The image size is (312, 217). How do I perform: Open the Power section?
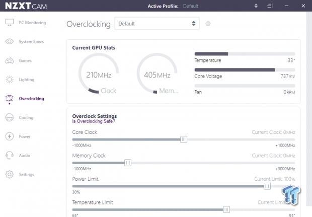pos(25,136)
